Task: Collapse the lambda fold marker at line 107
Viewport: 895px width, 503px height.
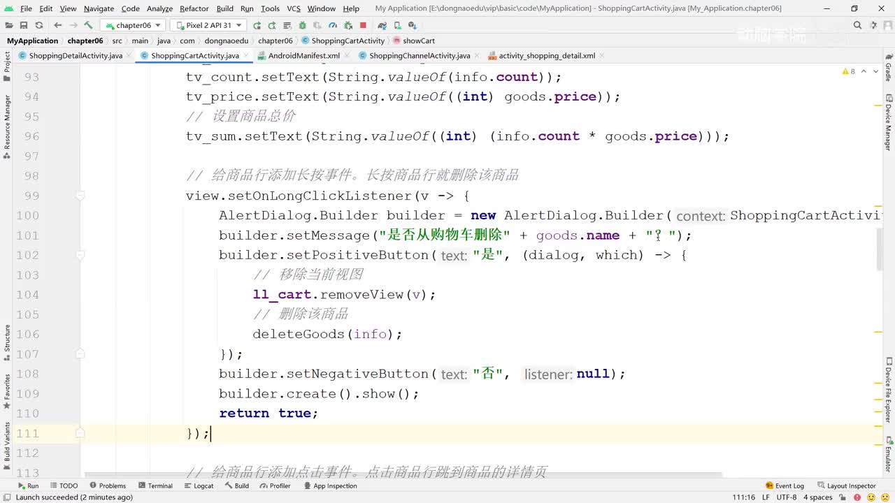Action: point(80,354)
